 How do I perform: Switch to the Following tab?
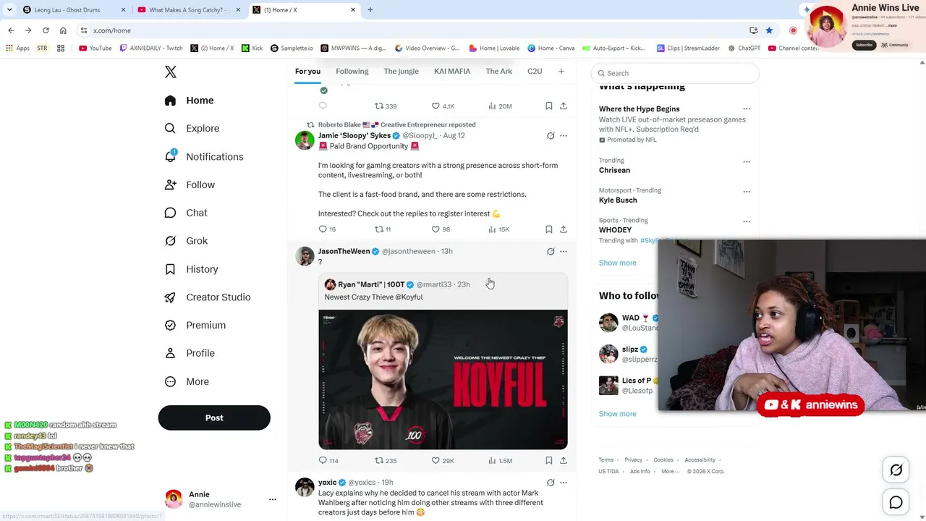pyautogui.click(x=352, y=71)
